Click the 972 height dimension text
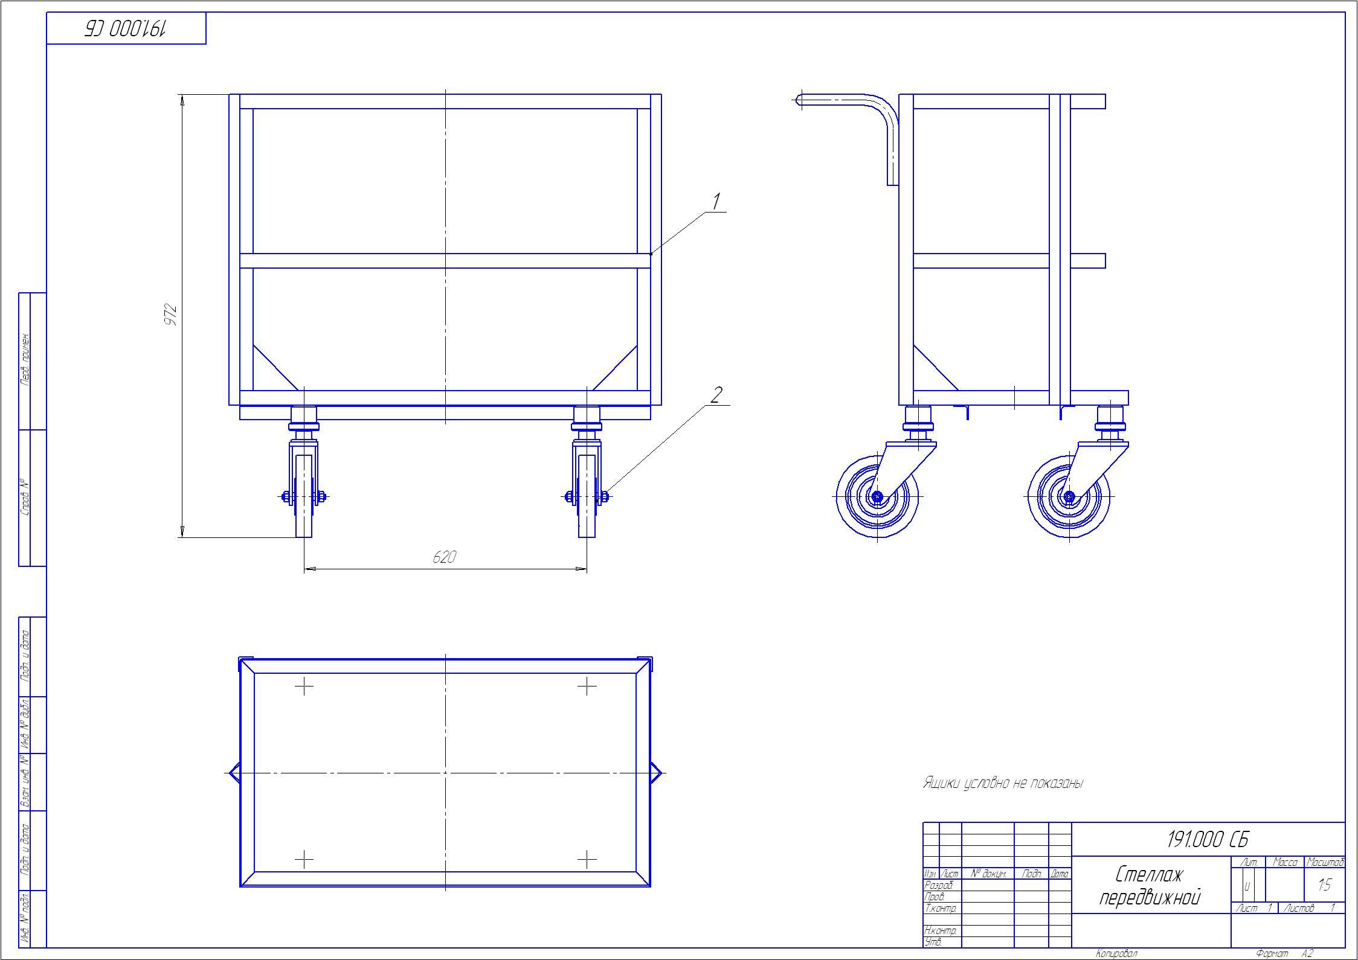This screenshot has height=960, width=1358. [x=172, y=315]
